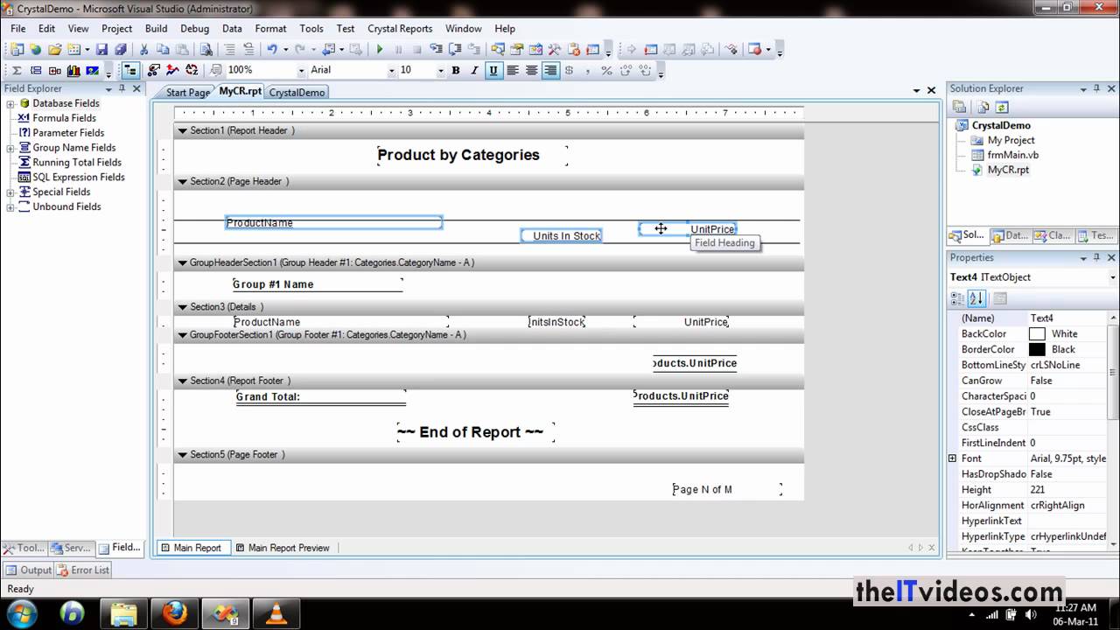This screenshot has height=630, width=1120.
Task: Open the font size 10 dropdown
Action: (440, 70)
